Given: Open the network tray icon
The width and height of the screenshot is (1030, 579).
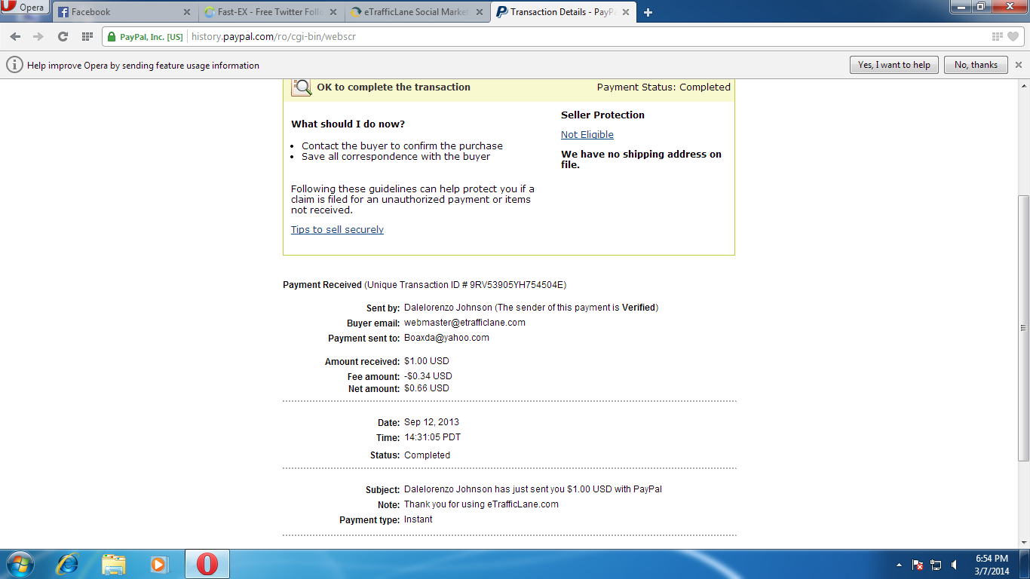Looking at the screenshot, I should 936,565.
